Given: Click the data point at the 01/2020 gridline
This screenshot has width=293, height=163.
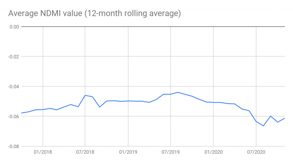Looking at the screenshot, I should pyautogui.click(x=213, y=102).
